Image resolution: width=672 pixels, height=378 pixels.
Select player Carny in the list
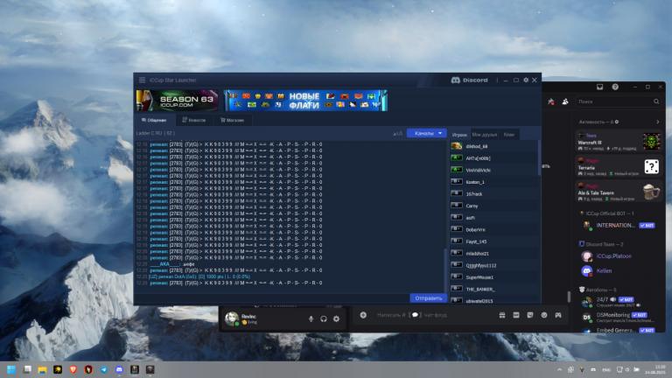coord(493,206)
